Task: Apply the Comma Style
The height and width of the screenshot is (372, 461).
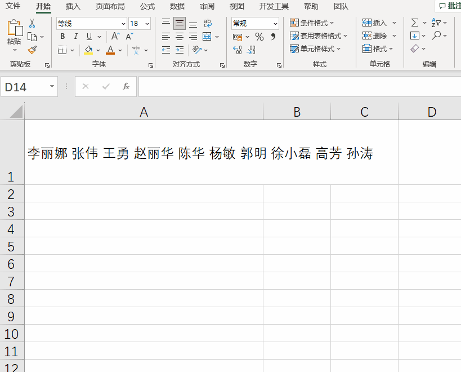Action: pos(273,37)
